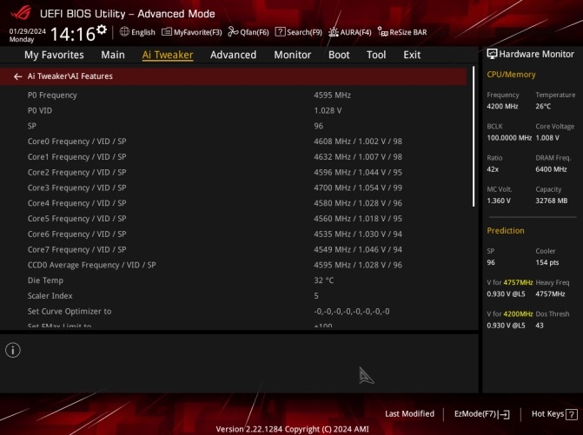Click the AURA lighting icon
The image size is (583, 435).
(333, 32)
